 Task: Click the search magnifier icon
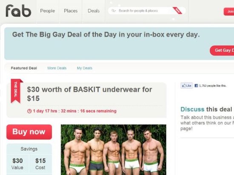point(114,11)
